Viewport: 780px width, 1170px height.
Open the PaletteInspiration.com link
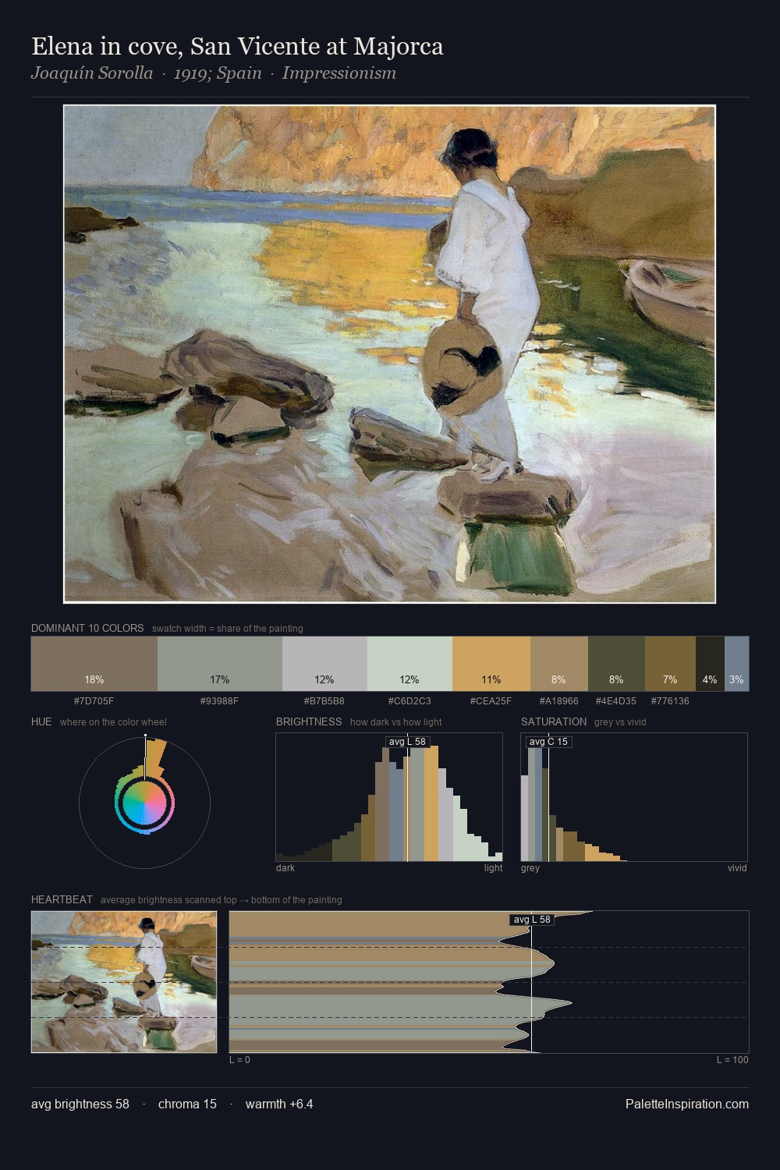click(x=687, y=1104)
